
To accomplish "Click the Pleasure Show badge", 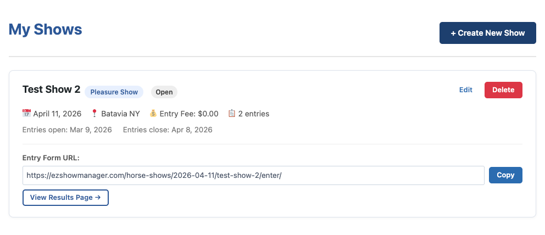I will 114,92.
